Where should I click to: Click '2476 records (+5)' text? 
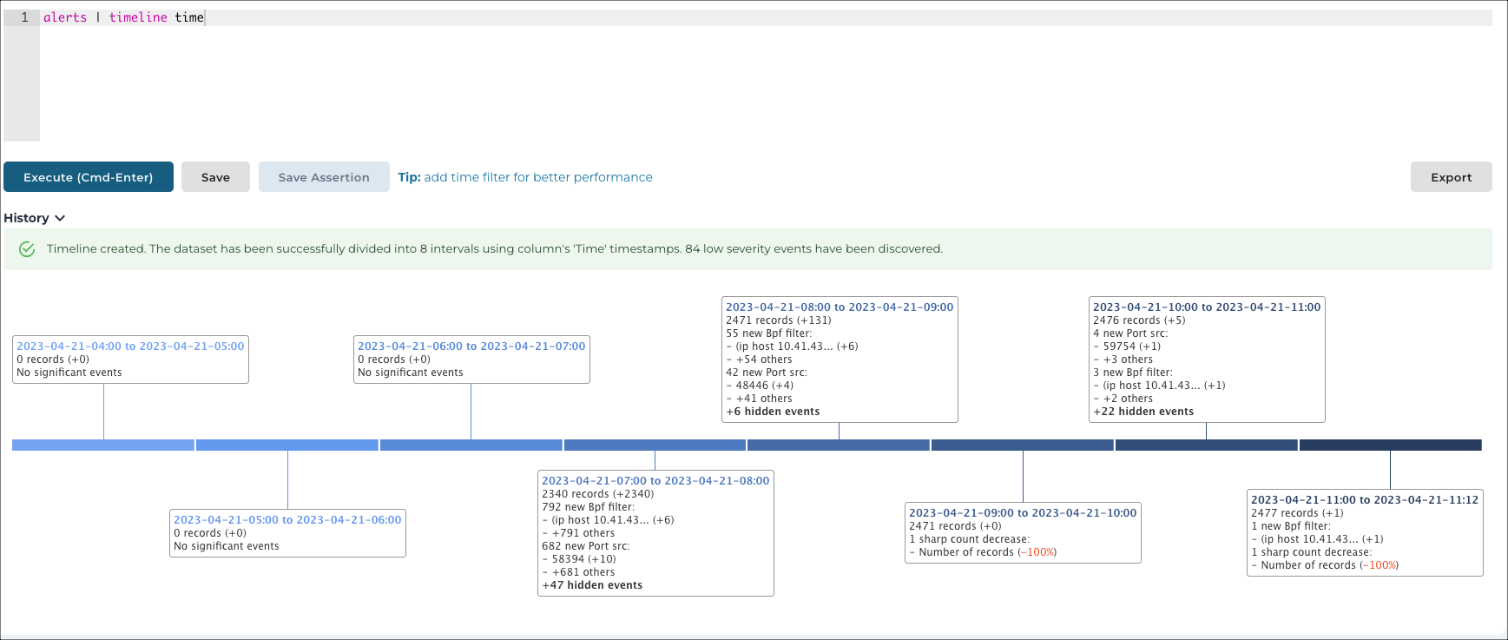tap(1139, 320)
